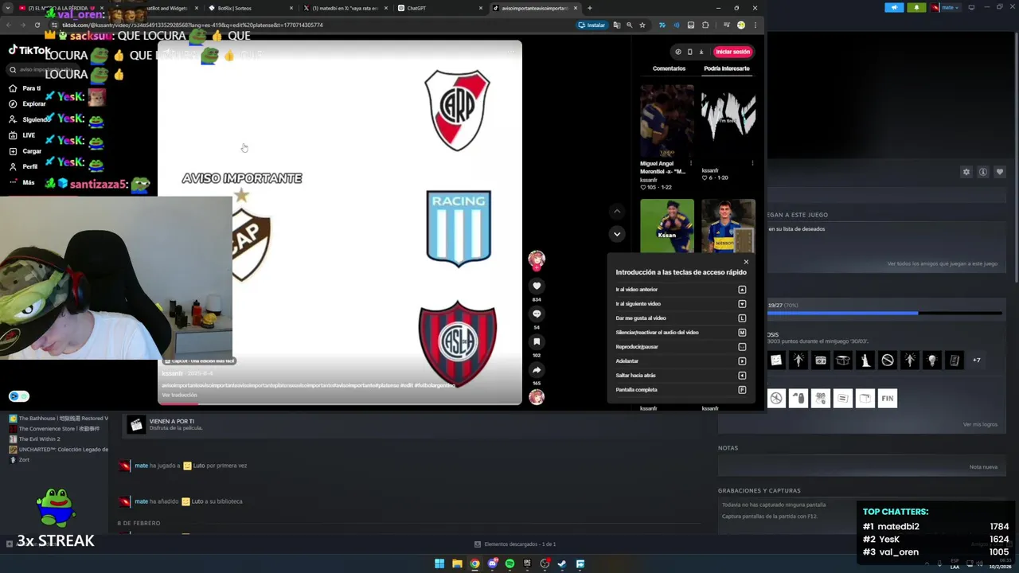Open Miguel Angel Merentiel video thumbnail
The width and height of the screenshot is (1019, 573).
pos(667,121)
